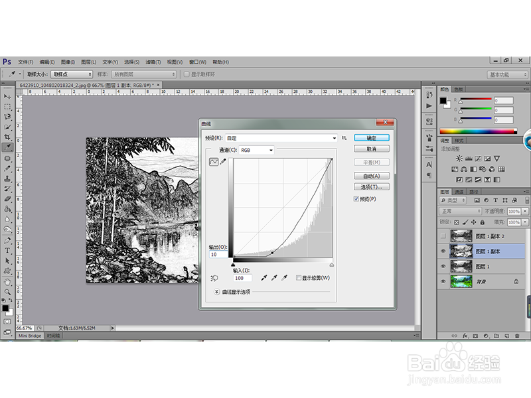This screenshot has height=398, width=531.
Task: Choose the pencil draw-curve icon in Curves
Action: [223, 162]
